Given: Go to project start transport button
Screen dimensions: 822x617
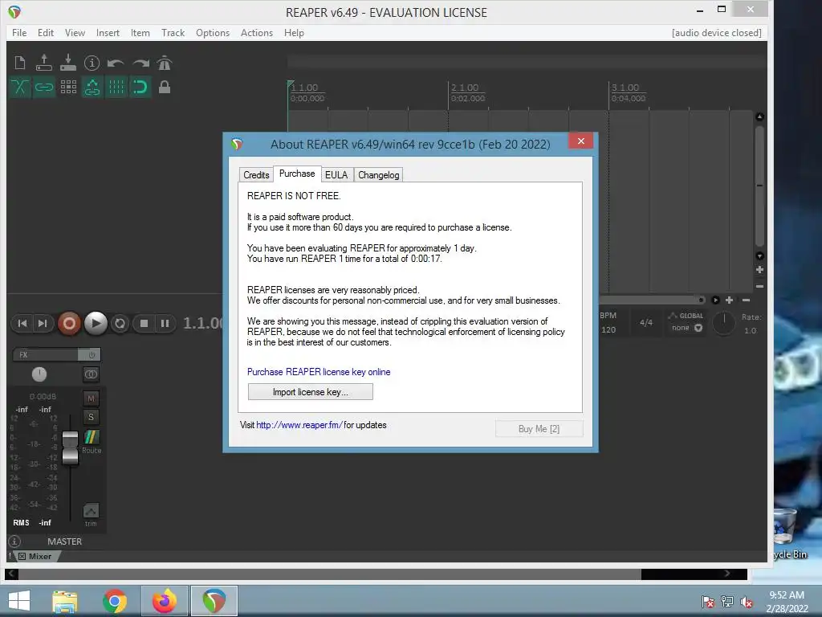Looking at the screenshot, I should point(22,323).
